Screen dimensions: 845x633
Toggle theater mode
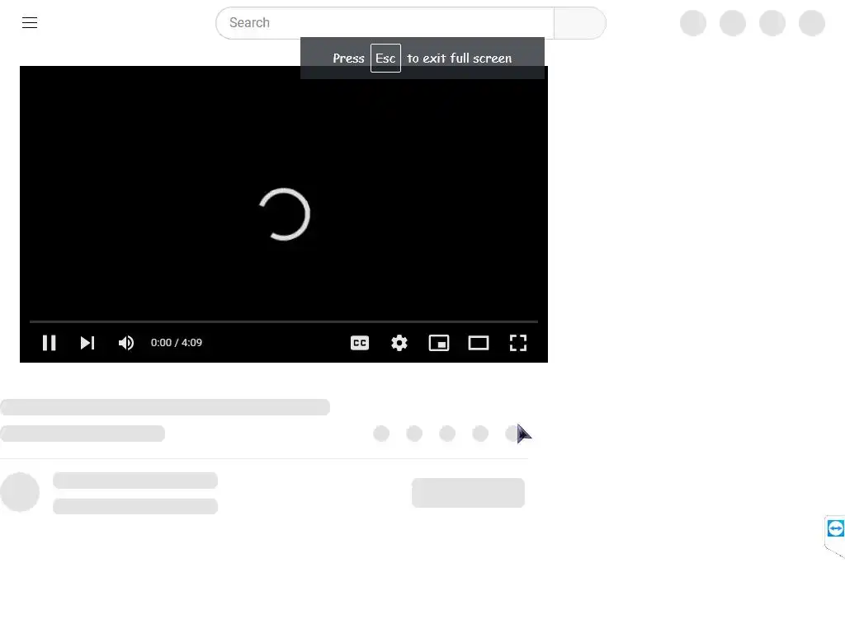point(479,343)
